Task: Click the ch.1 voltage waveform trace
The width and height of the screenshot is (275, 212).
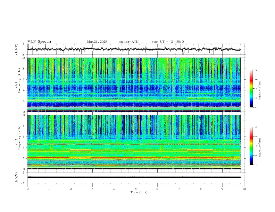Action: point(134,49)
